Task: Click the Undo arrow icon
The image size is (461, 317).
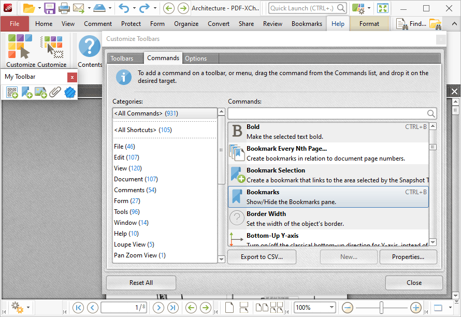Action: point(124,8)
